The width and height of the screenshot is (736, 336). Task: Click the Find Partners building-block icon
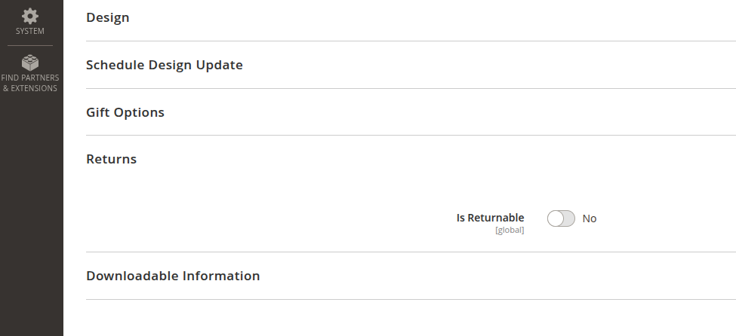[x=30, y=63]
